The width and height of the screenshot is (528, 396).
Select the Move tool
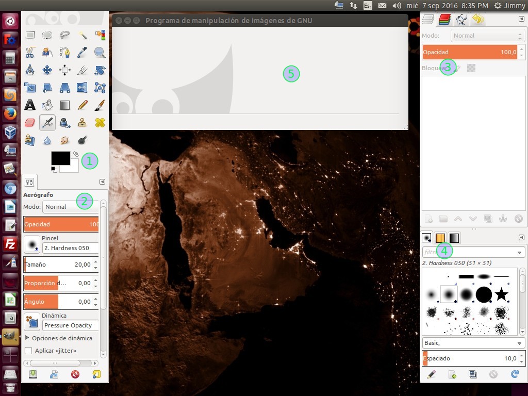click(x=47, y=70)
